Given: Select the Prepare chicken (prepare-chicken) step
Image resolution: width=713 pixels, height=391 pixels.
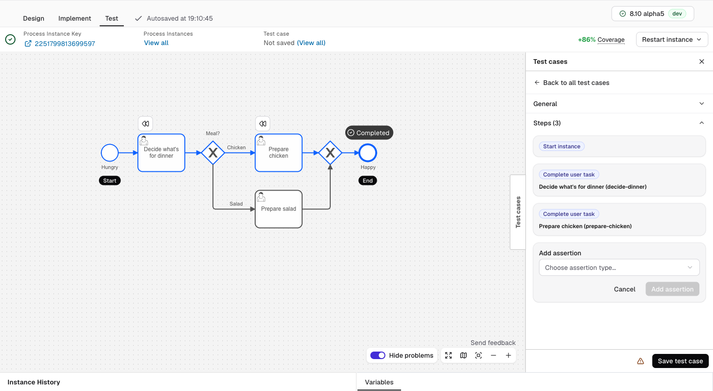Looking at the screenshot, I should coord(619,220).
